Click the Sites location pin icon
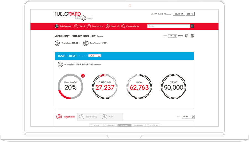 [x=76, y=26]
